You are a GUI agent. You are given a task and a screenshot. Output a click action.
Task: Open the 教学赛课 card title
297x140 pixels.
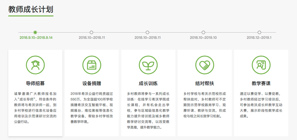pyautogui.click(x=261, y=83)
